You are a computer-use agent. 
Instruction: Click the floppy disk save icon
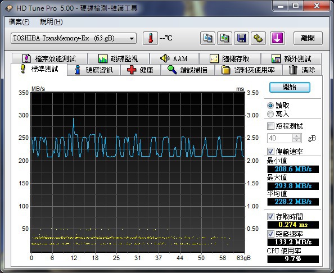point(241,38)
